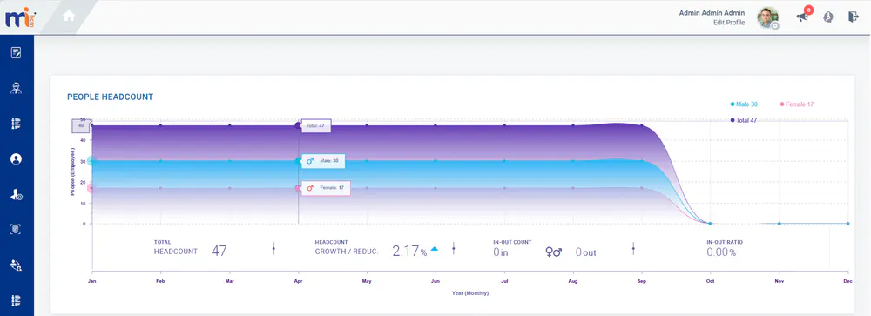871x316 pixels.
Task: Click the female symbol icon in the Female tooltip
Action: tap(310, 188)
